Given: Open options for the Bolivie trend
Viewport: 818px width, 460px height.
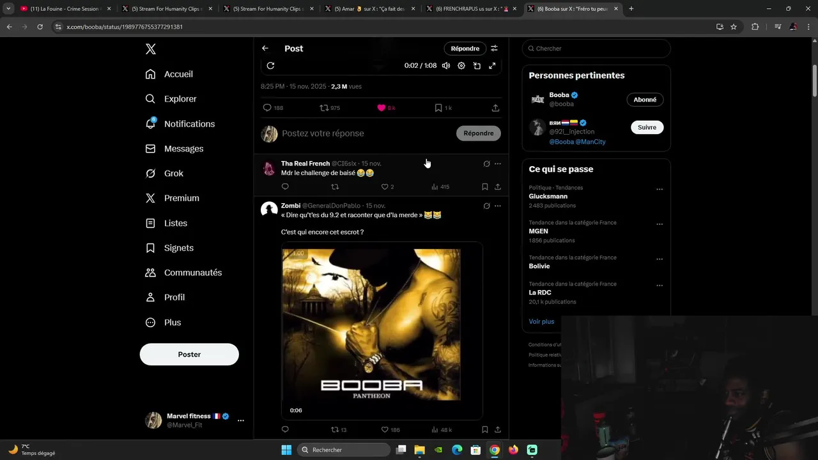Looking at the screenshot, I should pyautogui.click(x=660, y=259).
